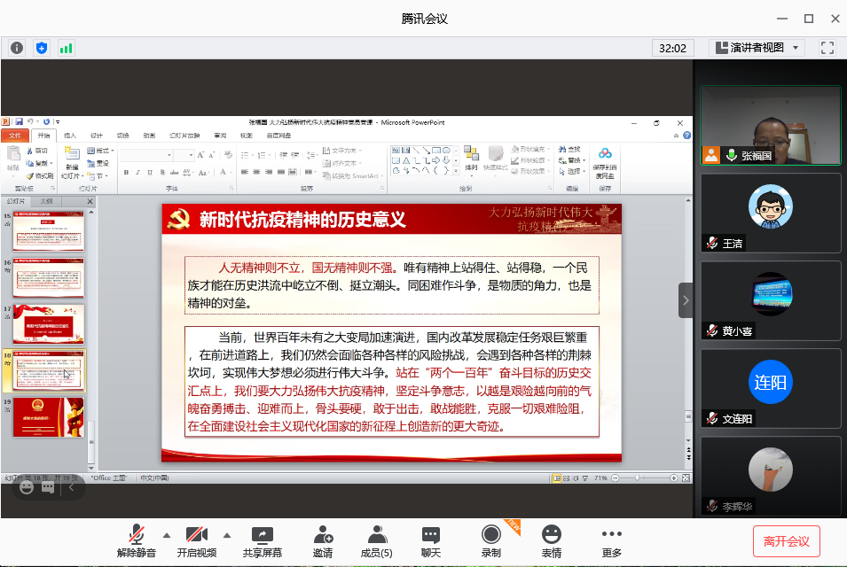Click the 离开会议 leave meeting button
Screen dimensions: 847x567
(786, 540)
